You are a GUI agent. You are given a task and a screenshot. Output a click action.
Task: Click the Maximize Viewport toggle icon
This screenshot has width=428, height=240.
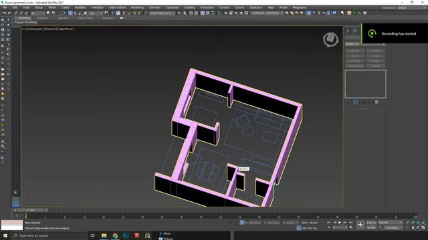pos(423,227)
